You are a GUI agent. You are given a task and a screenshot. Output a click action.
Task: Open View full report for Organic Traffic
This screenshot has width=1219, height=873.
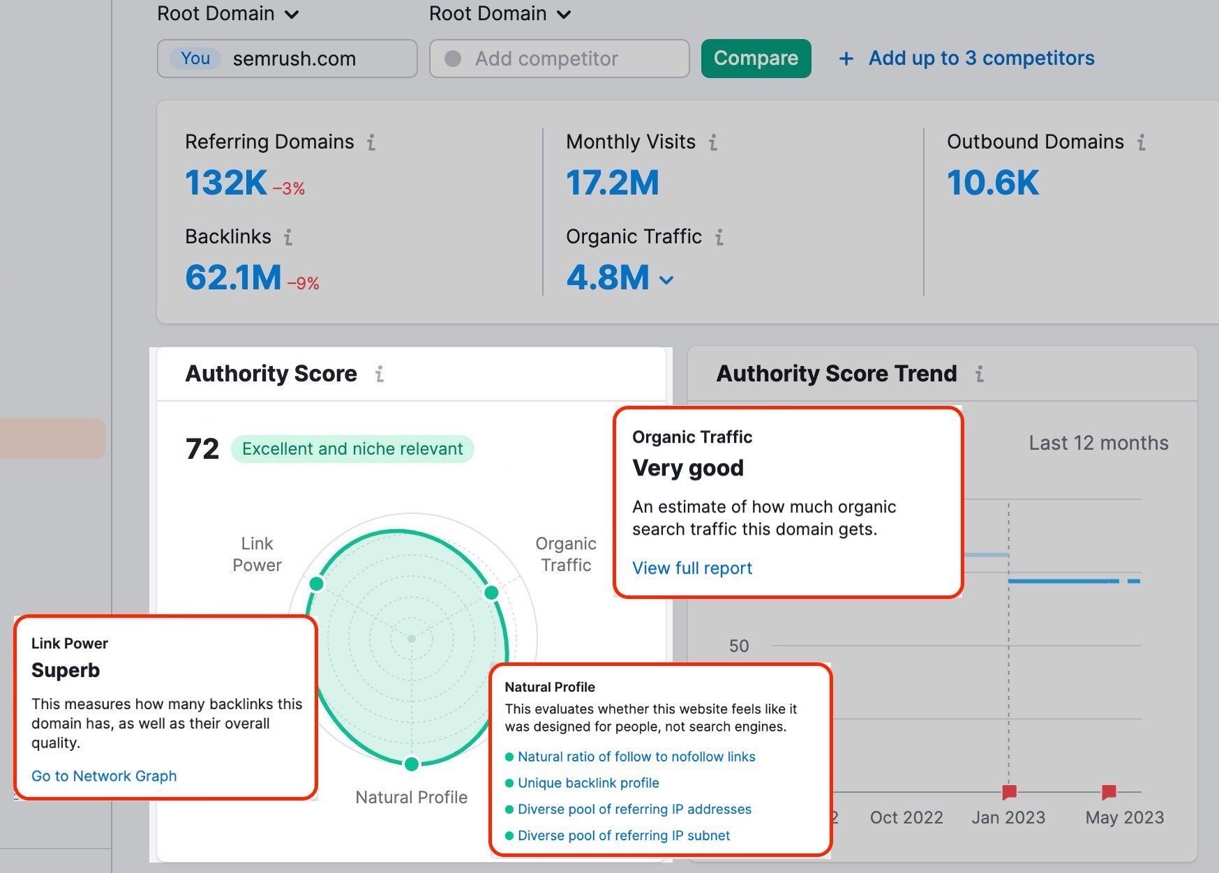[x=691, y=568]
